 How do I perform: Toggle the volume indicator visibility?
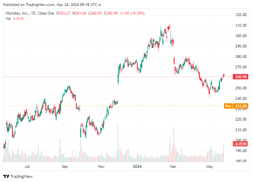pos(8,19)
